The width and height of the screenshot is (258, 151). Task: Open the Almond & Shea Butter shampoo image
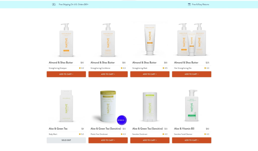point(66,40)
